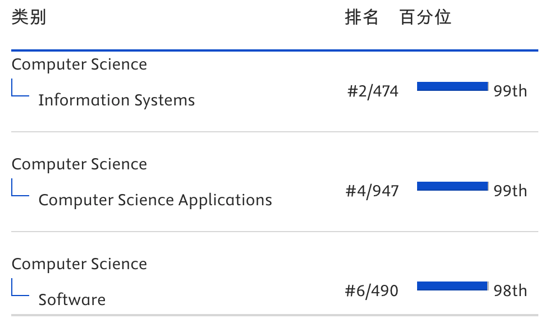Click the #4/947 rank value

coord(372,191)
